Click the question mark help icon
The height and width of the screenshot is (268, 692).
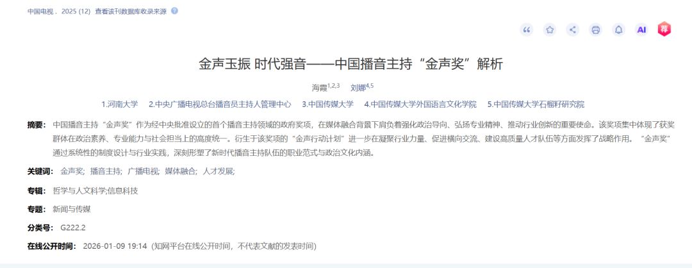[174, 11]
